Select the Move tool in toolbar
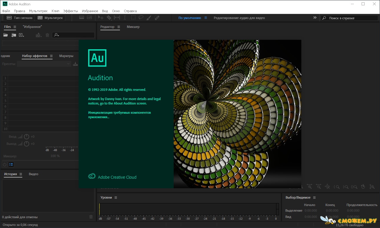 (x=101, y=18)
